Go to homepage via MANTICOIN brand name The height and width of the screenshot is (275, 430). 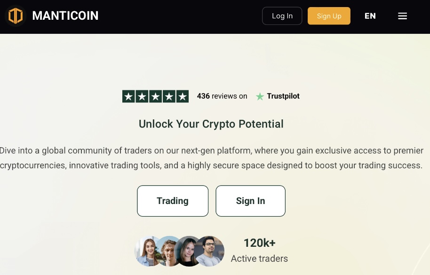(x=65, y=16)
